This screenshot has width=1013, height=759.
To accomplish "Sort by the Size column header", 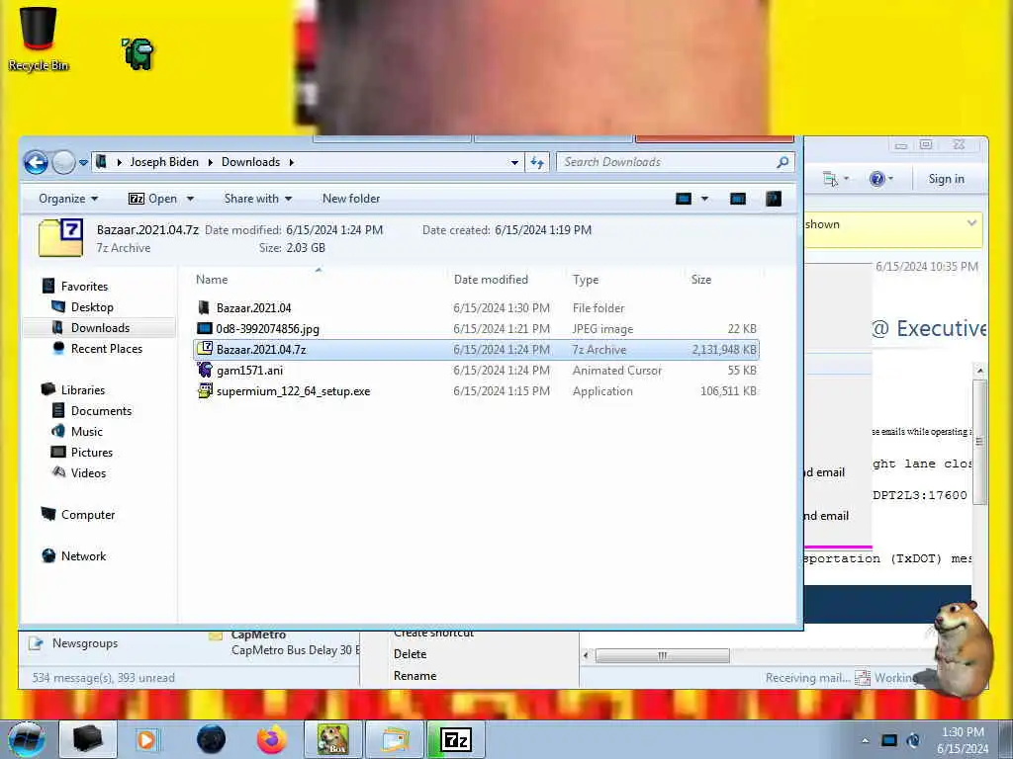I will pyautogui.click(x=701, y=280).
